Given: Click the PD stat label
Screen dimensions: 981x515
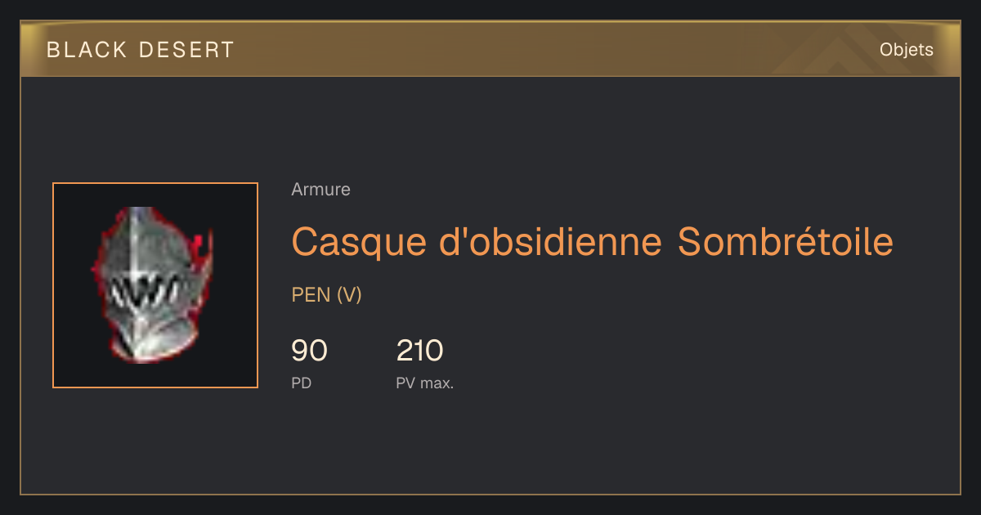Looking at the screenshot, I should [301, 383].
